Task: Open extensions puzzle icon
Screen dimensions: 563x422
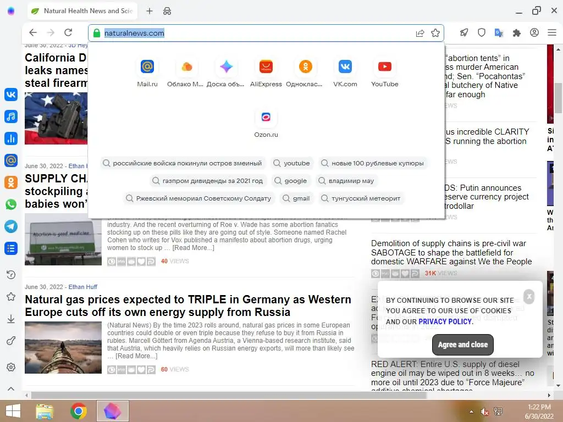Action: pyautogui.click(x=517, y=33)
